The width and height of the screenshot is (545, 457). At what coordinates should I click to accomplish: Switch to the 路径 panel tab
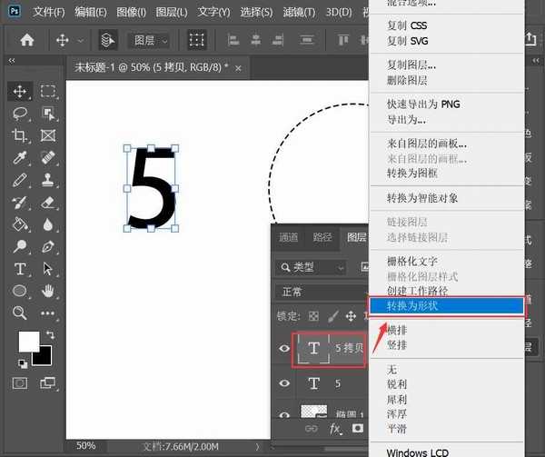click(x=322, y=237)
